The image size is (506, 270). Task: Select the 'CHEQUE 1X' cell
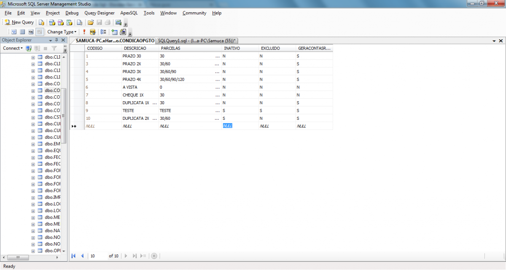pyautogui.click(x=140, y=95)
